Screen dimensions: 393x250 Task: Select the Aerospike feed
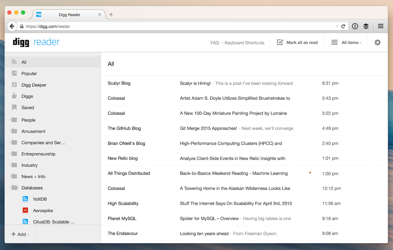(43, 210)
